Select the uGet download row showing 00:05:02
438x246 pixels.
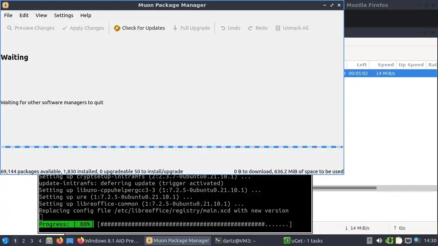tap(391, 73)
